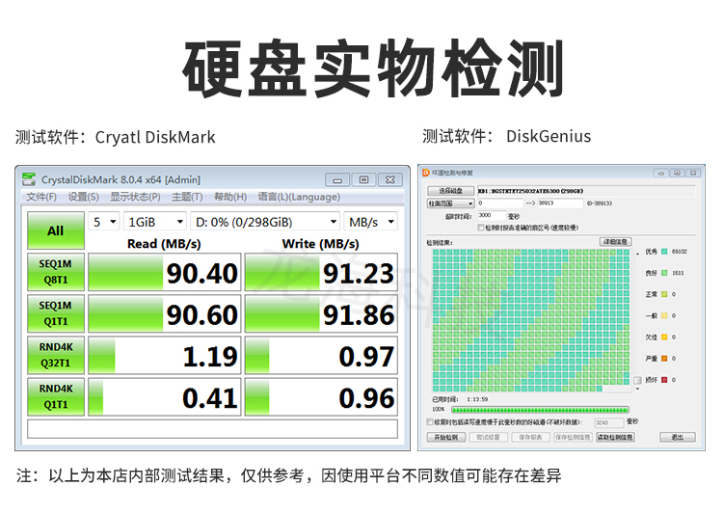Open the 设置(S) menu
This screenshot has width=723, height=513.
[83, 197]
